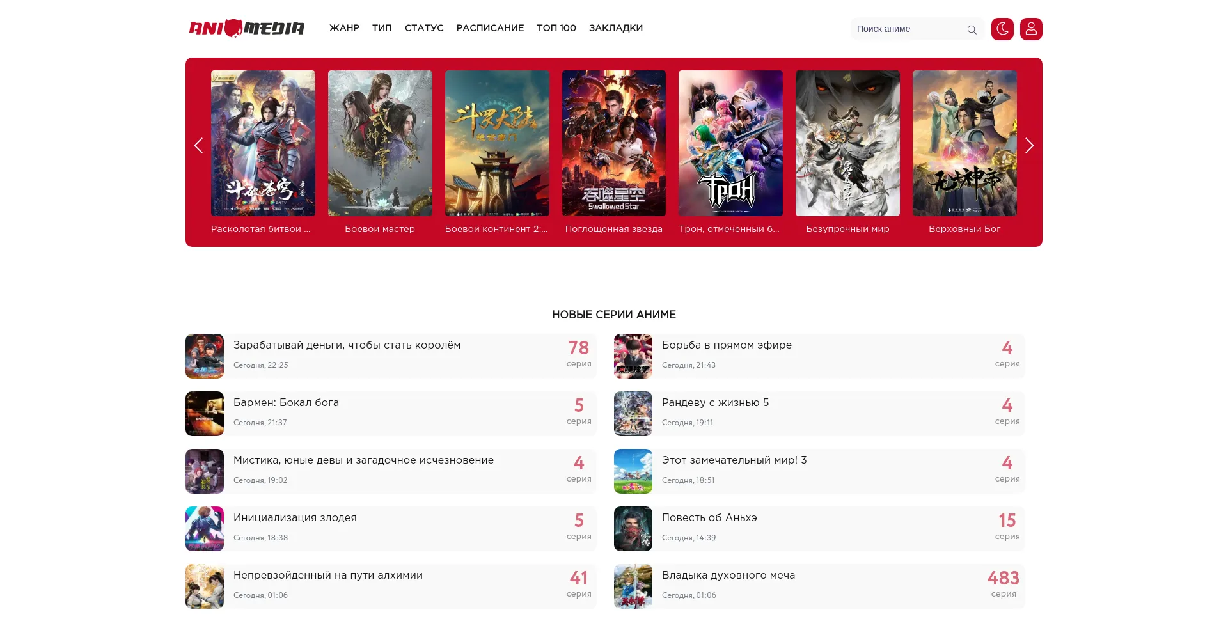Click thumbnail of Бармен: Бокал бога

click(x=205, y=414)
